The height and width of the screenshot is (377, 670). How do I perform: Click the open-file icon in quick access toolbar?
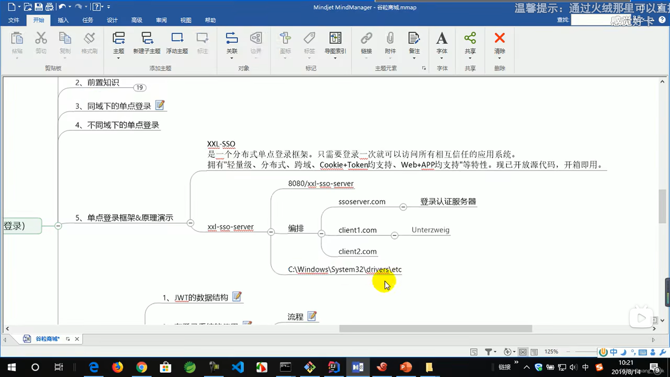point(28,7)
